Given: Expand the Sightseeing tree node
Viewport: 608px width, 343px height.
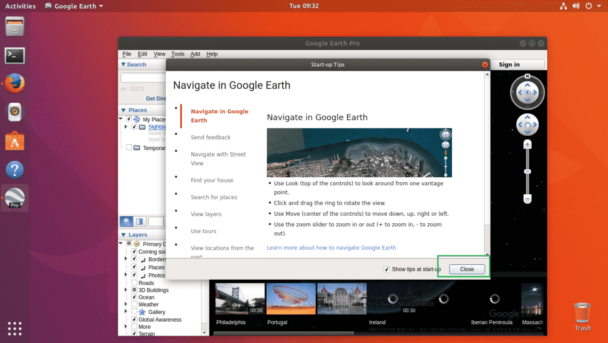Looking at the screenshot, I should [126, 127].
